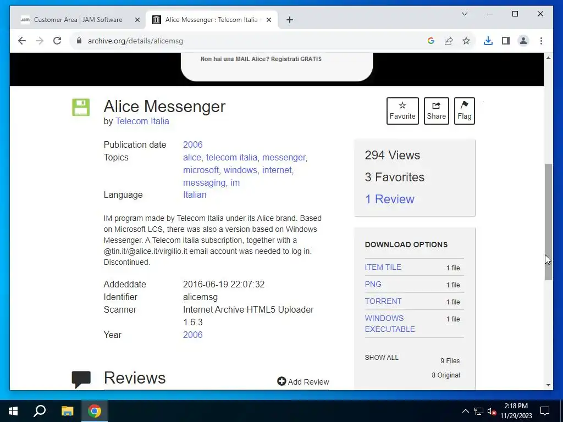Click the Google icon in the address bar
The width and height of the screenshot is (563, 422).
431,41
